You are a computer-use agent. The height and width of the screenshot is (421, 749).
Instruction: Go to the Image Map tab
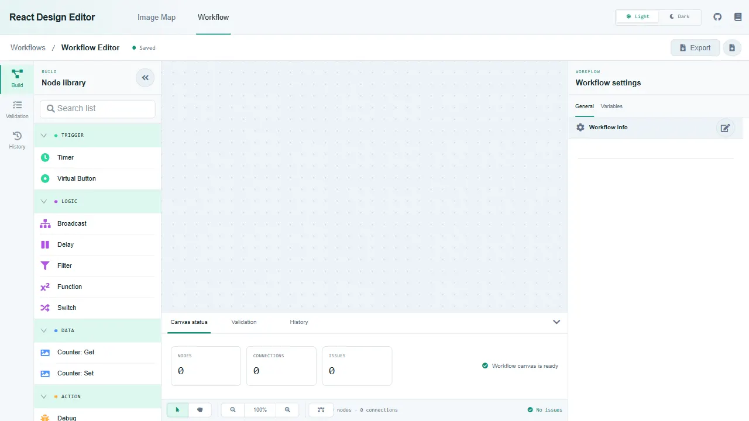[156, 18]
